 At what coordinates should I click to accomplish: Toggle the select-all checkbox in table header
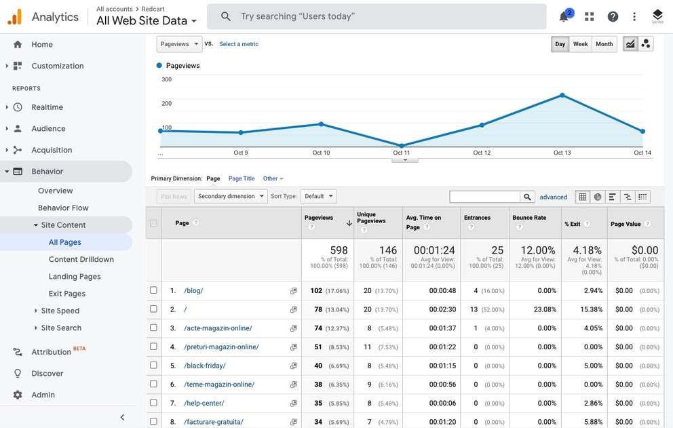click(153, 223)
